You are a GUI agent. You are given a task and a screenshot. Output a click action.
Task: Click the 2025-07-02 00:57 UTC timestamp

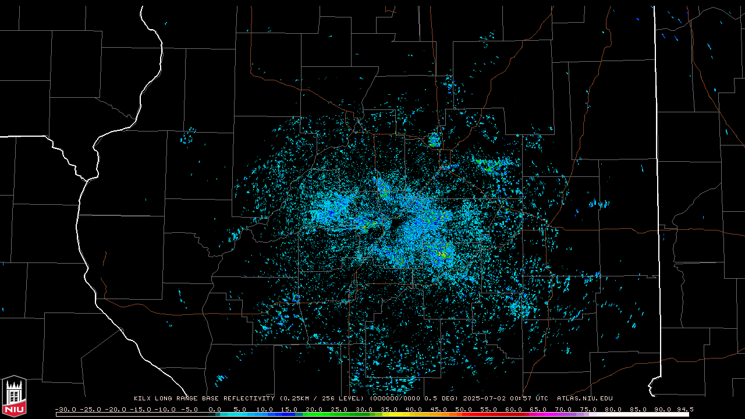pos(506,399)
